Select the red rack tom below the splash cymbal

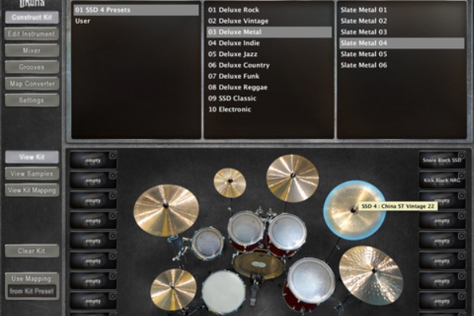click(246, 230)
